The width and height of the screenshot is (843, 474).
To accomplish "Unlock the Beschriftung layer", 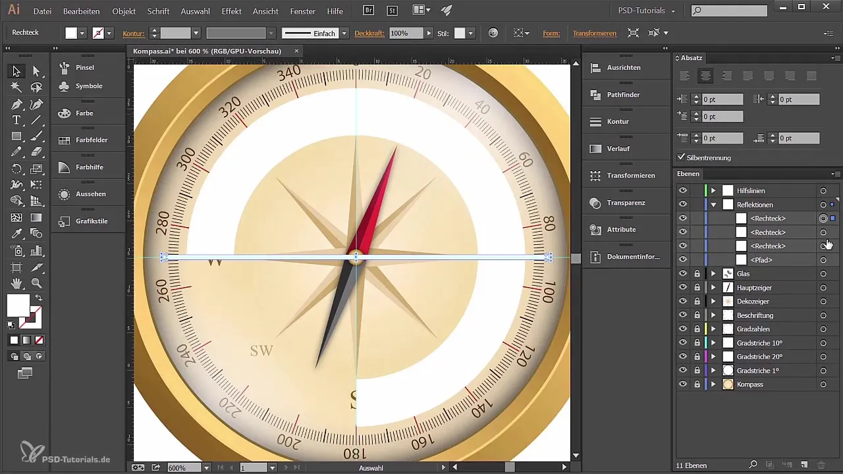I will coord(697,315).
